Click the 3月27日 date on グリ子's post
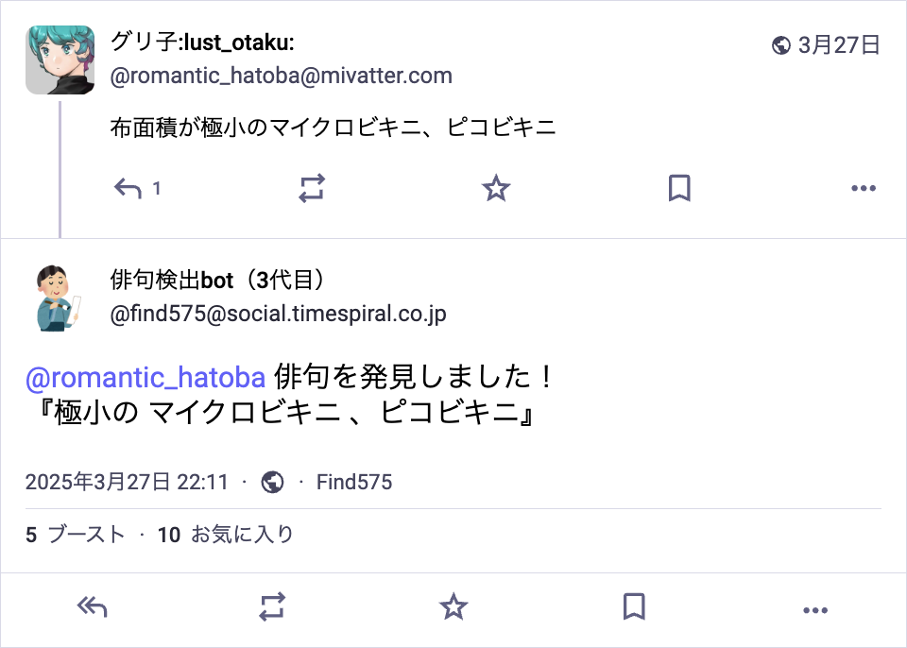The height and width of the screenshot is (648, 907). coord(839,44)
